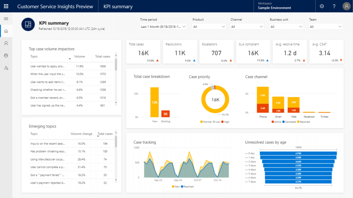Select KPI summary in the top navigation
The height and width of the screenshot is (198, 353).
[117, 6]
